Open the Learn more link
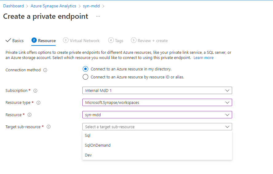This screenshot has height=174, width=273. [x=204, y=58]
